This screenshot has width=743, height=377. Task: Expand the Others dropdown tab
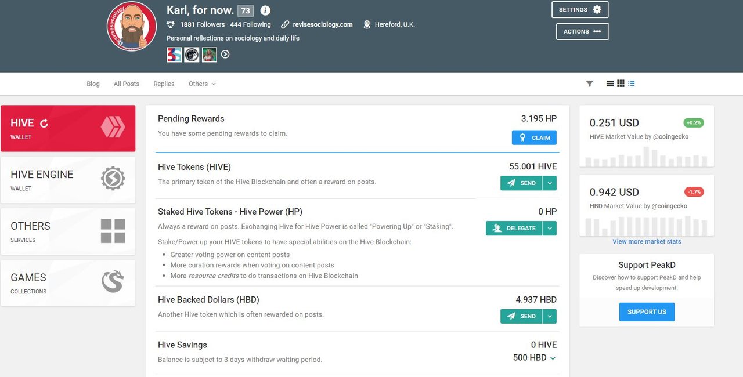pyautogui.click(x=202, y=84)
